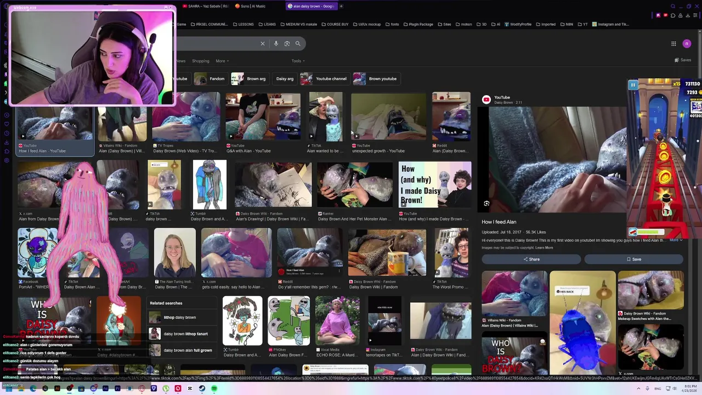Switch to the SAHRA YouTube browser tab
Screen dimensions: 702x395
[x=206, y=6]
